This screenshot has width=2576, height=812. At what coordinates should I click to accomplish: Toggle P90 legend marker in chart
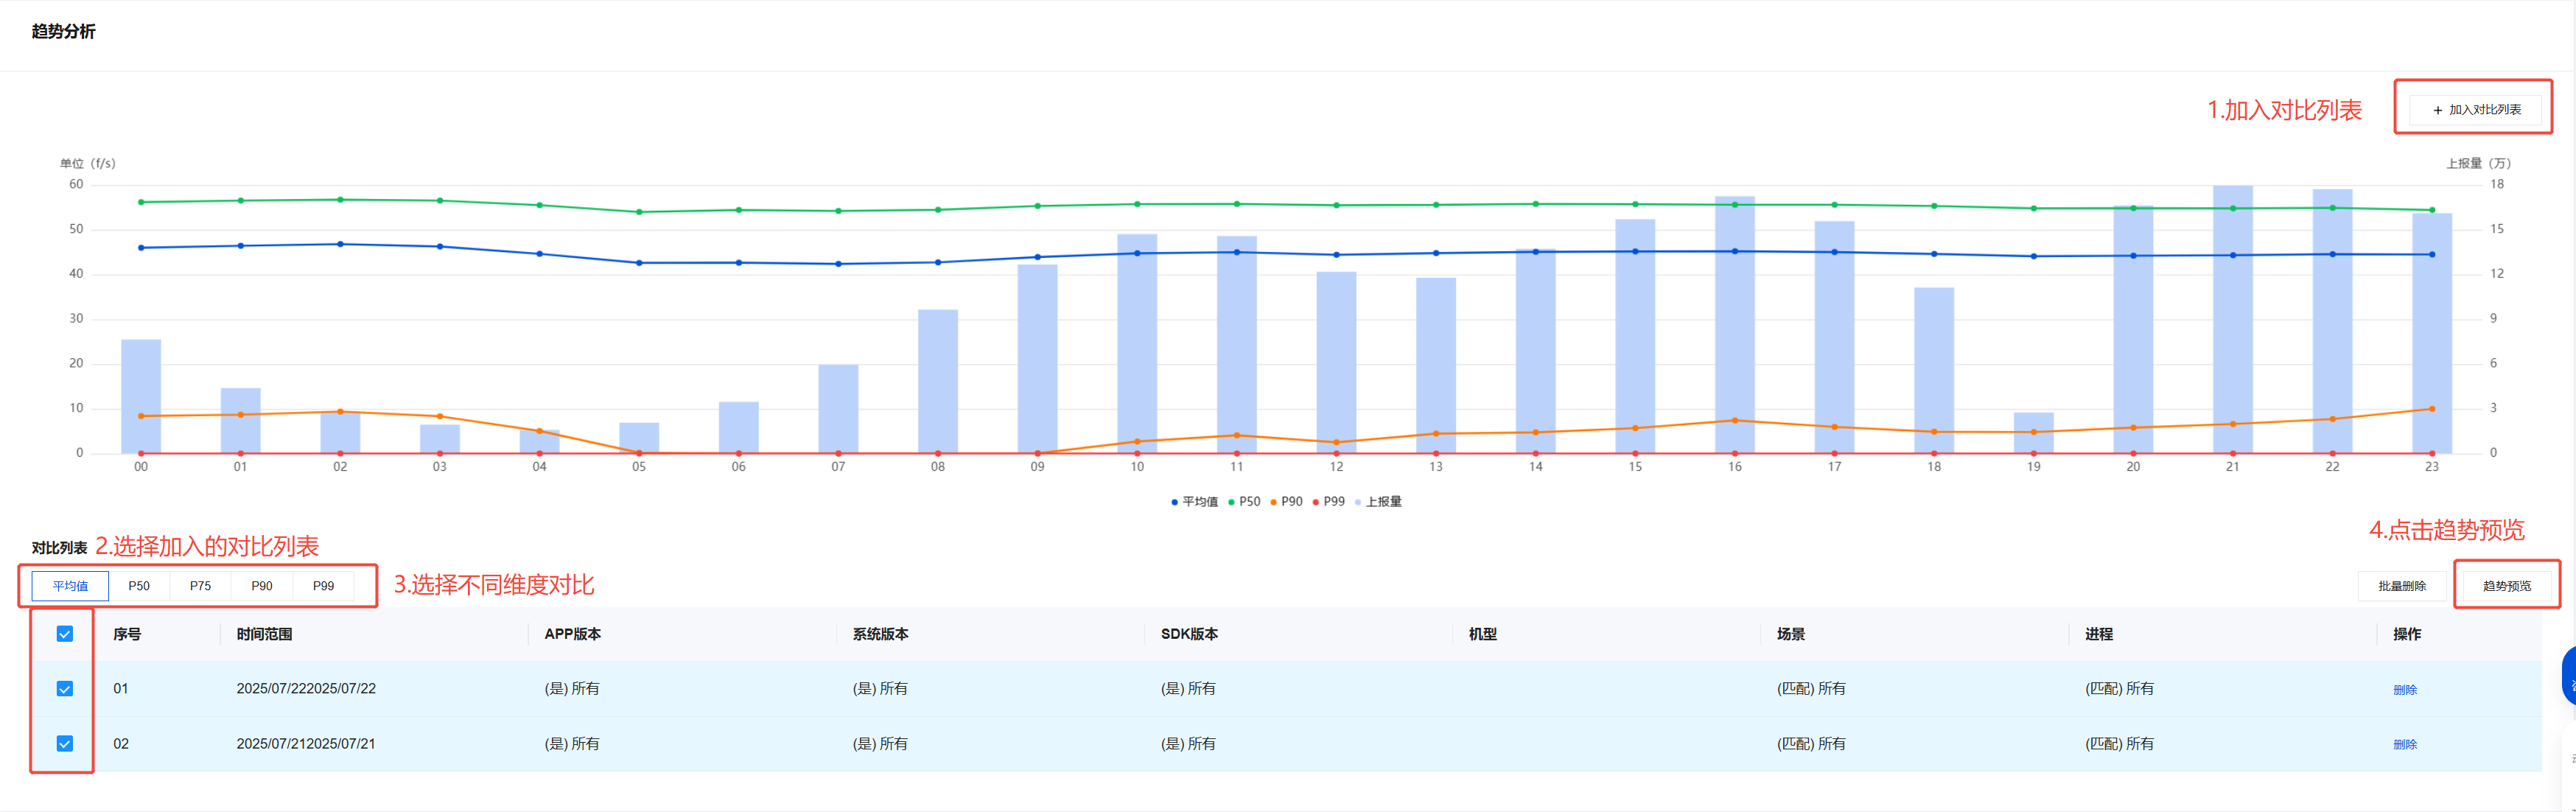[1273, 502]
